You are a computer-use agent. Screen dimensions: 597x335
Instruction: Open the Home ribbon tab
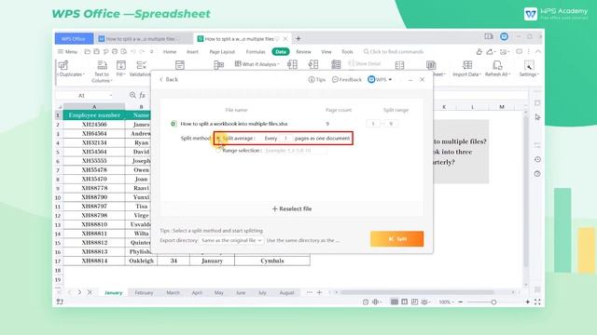click(170, 52)
